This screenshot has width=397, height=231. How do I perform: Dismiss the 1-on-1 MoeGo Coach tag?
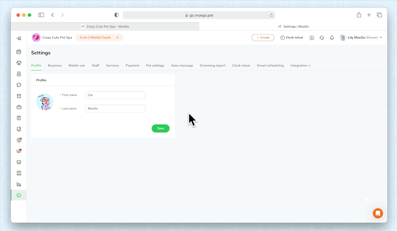[x=117, y=38]
